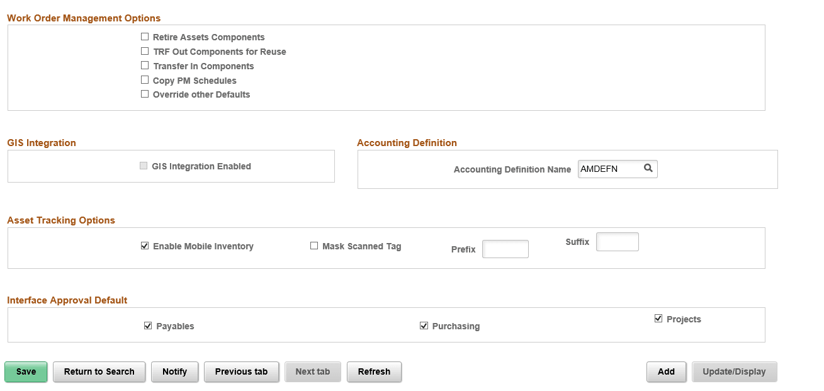Uncheck the Payables approval default
Viewport: 824px width, 391px height.
pyautogui.click(x=148, y=326)
